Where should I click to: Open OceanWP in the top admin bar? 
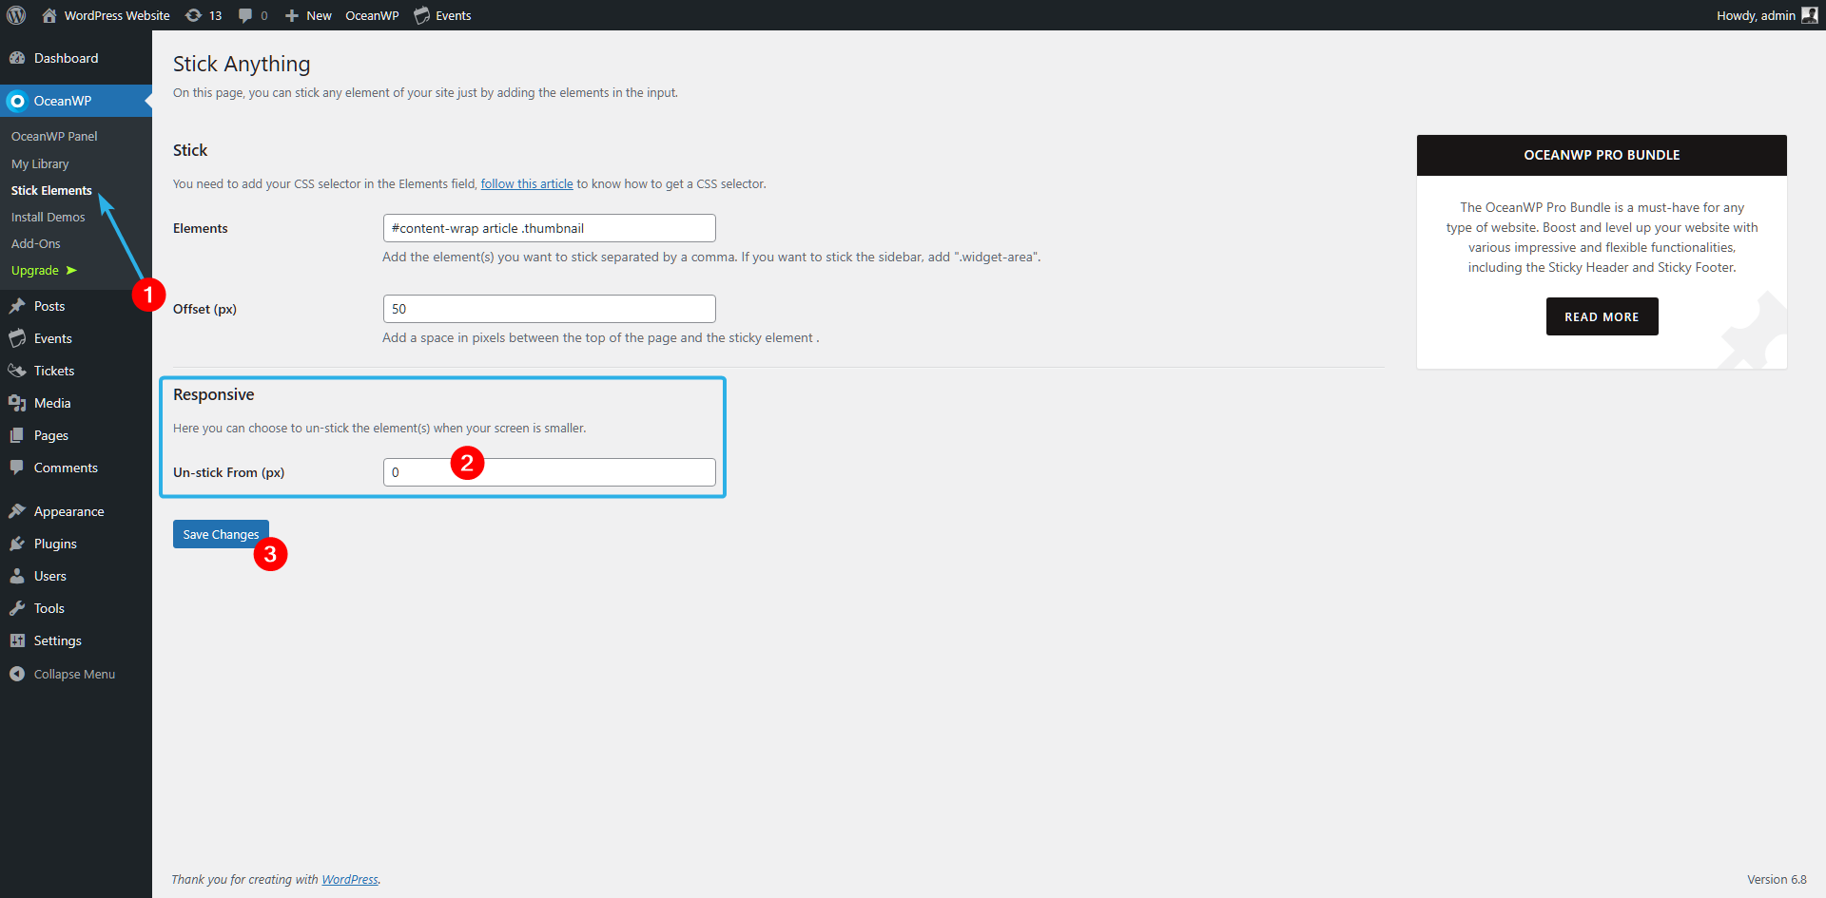[372, 15]
